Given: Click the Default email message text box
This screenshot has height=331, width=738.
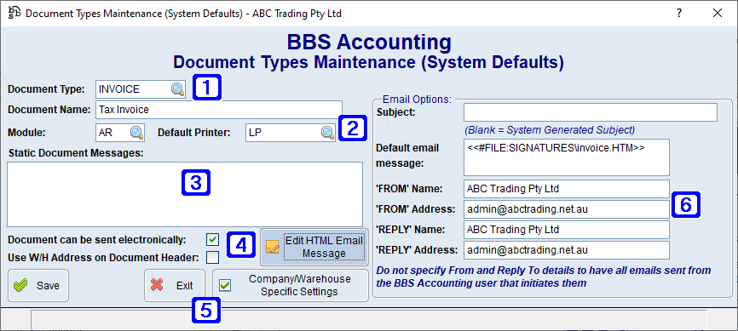Looking at the screenshot, I should [x=566, y=157].
